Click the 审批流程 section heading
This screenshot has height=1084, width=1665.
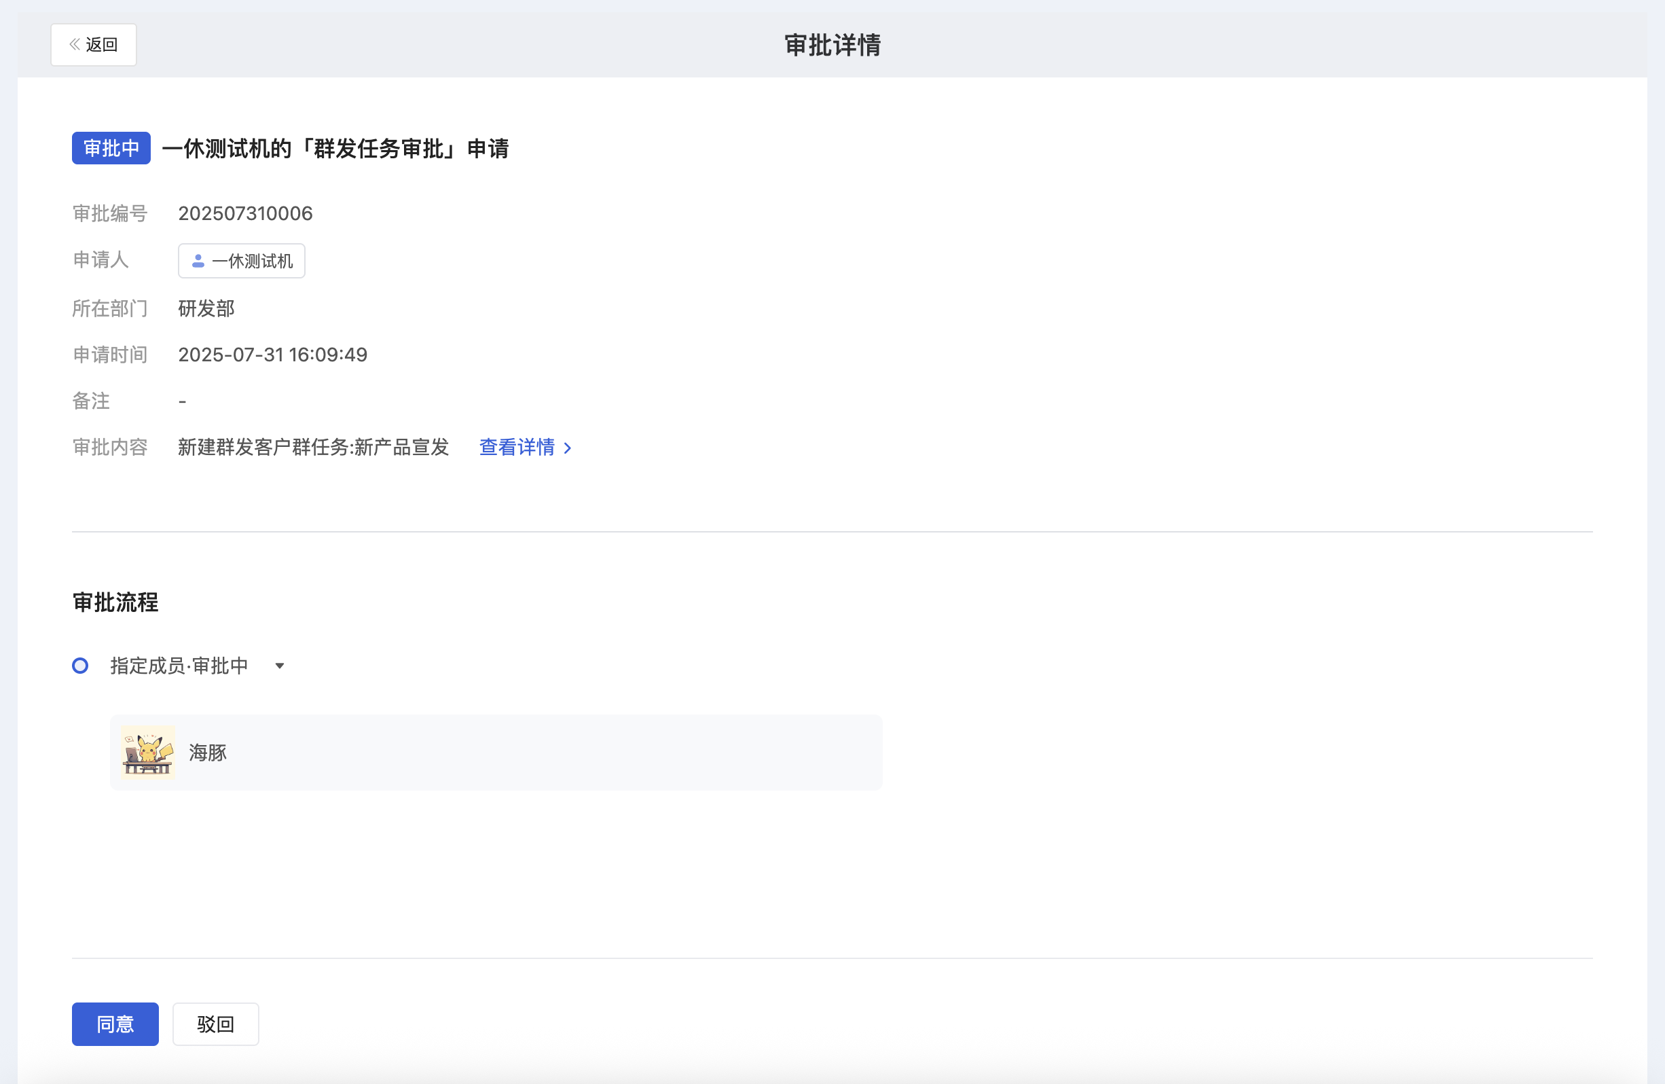pos(115,602)
